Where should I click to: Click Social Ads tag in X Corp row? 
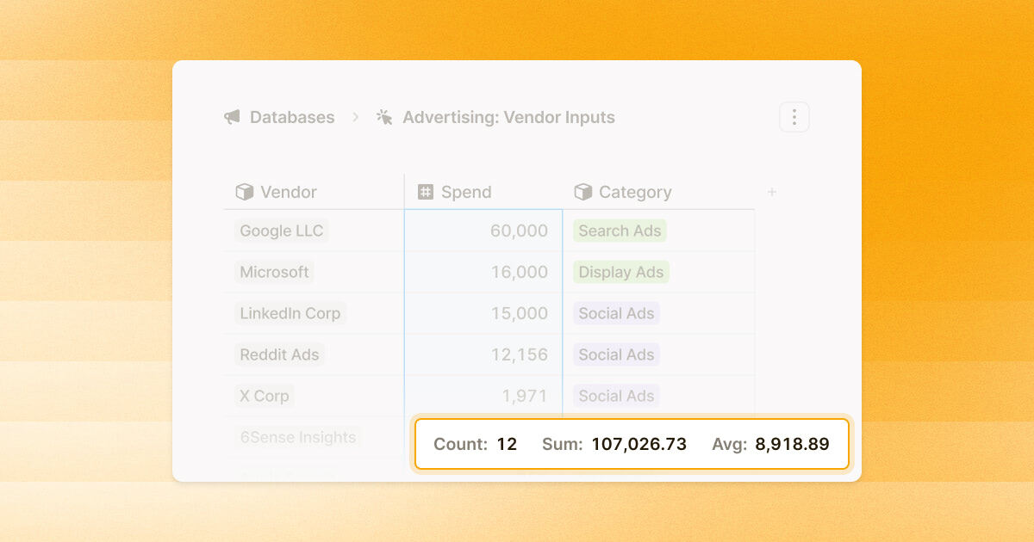click(x=617, y=396)
